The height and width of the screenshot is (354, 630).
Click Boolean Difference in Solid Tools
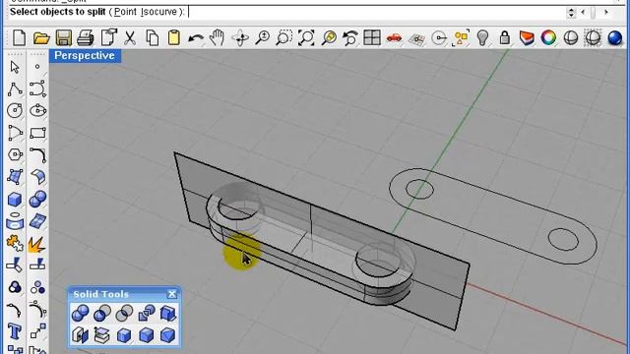pyautogui.click(x=102, y=313)
